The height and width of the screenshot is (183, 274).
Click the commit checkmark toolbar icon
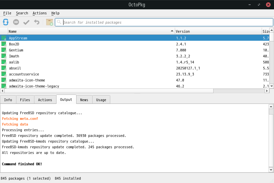coord(26,22)
